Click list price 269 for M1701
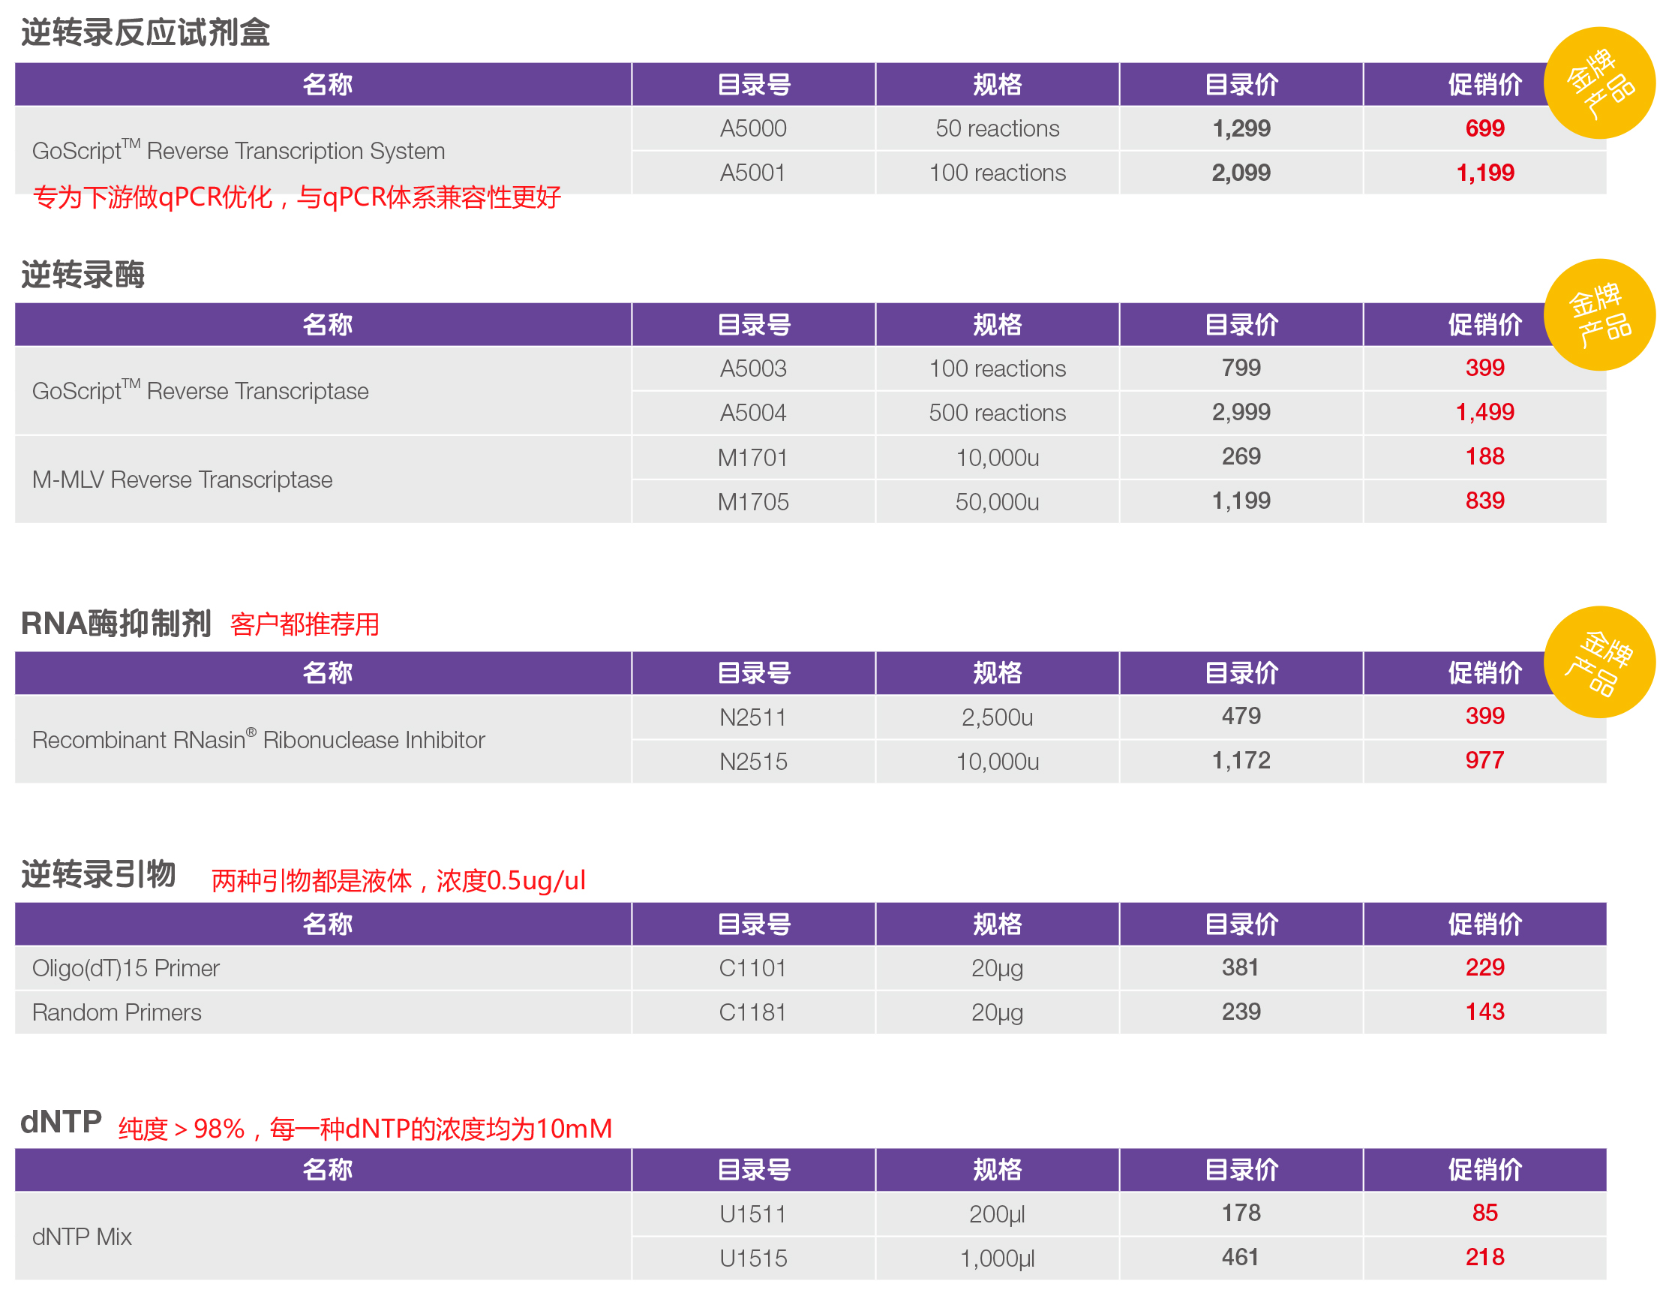Viewport: 1666px width, 1302px height. click(1241, 456)
